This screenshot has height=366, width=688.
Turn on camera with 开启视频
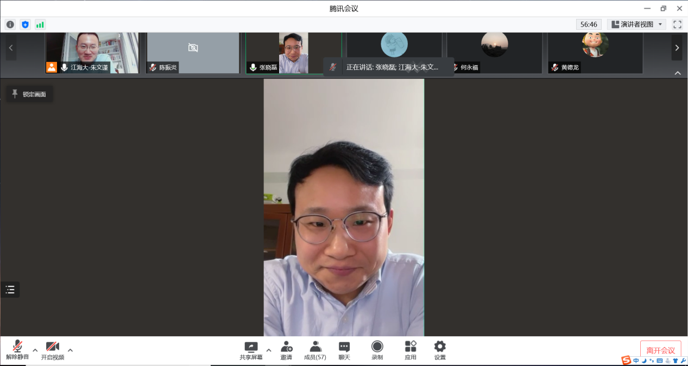(53, 350)
